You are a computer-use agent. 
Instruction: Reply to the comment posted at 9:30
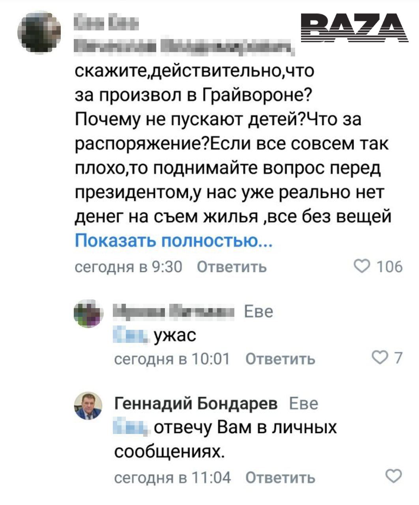click(x=232, y=267)
